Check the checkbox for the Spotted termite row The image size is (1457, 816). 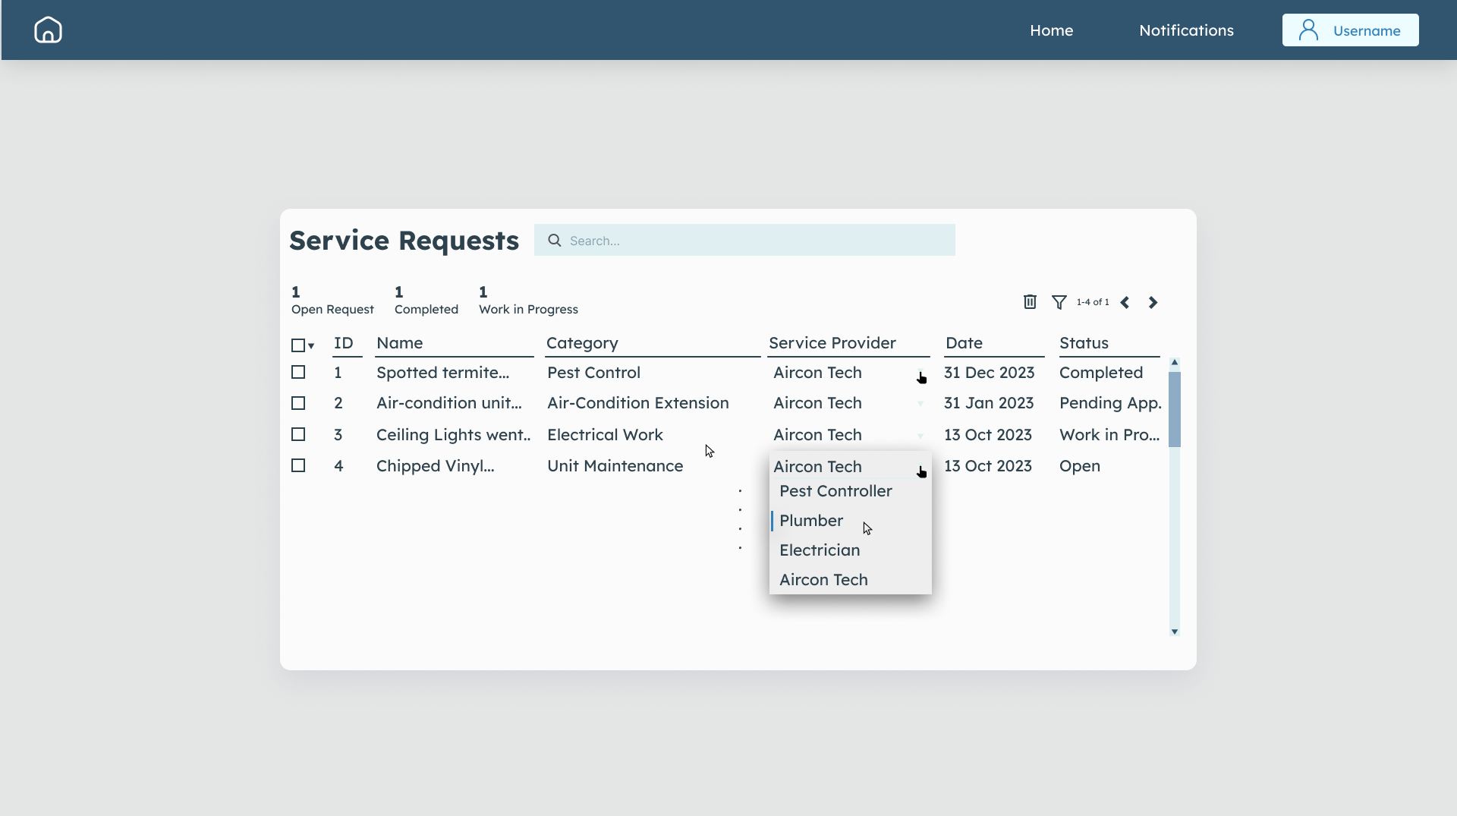(x=297, y=372)
